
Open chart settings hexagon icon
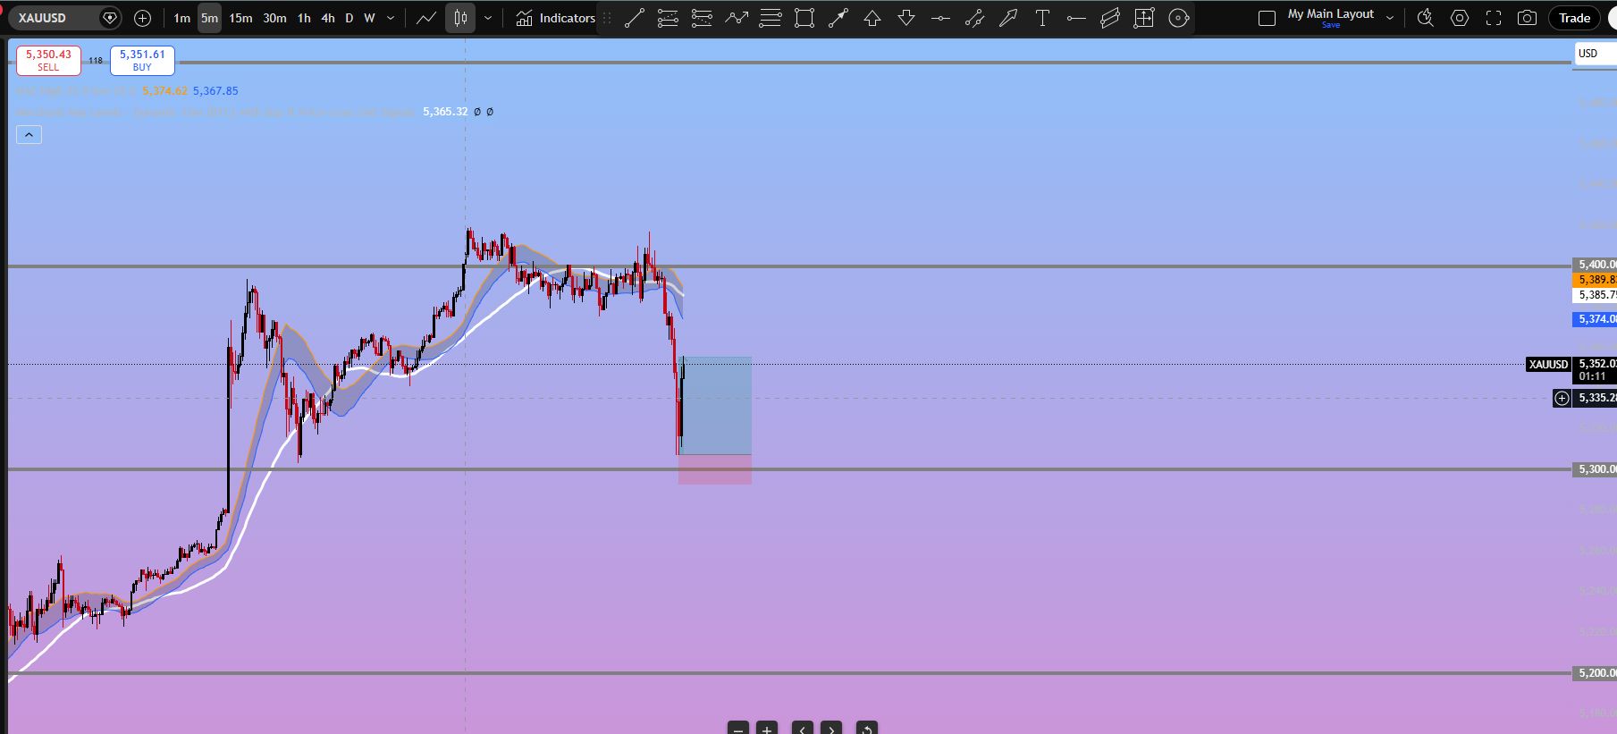(1460, 18)
